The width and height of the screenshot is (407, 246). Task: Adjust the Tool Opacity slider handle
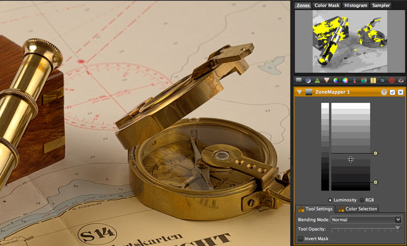point(398,228)
